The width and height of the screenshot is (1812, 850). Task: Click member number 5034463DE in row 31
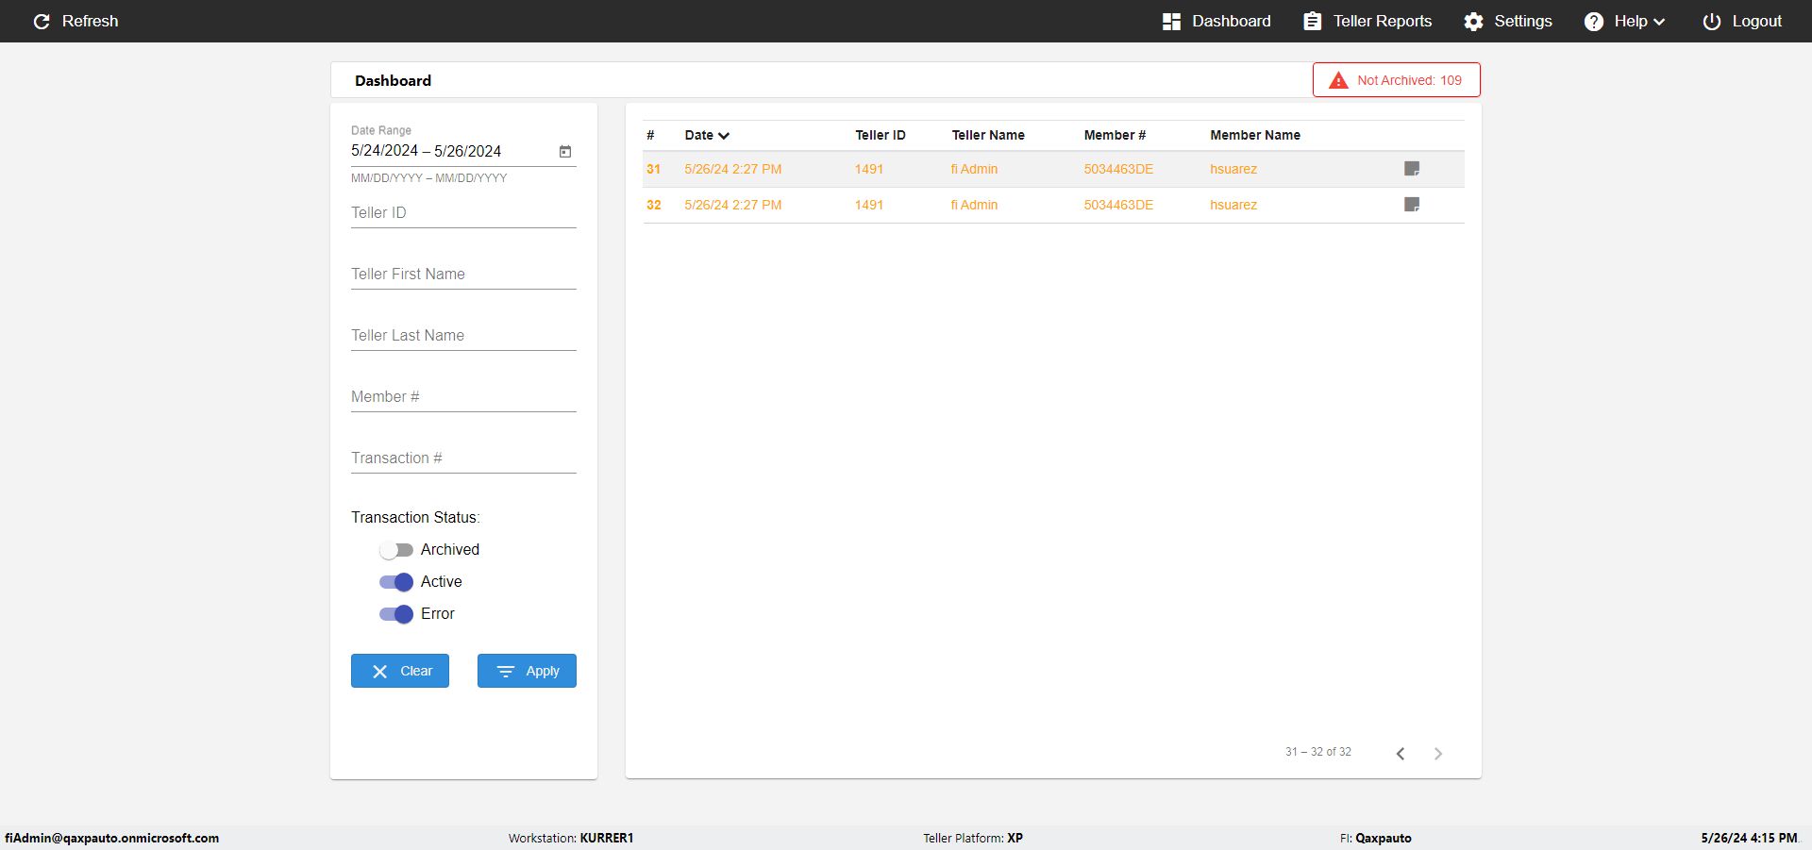[1118, 169]
